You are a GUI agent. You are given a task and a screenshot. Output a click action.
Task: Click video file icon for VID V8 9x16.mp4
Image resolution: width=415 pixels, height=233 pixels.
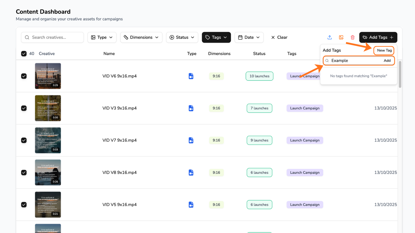coord(191,172)
